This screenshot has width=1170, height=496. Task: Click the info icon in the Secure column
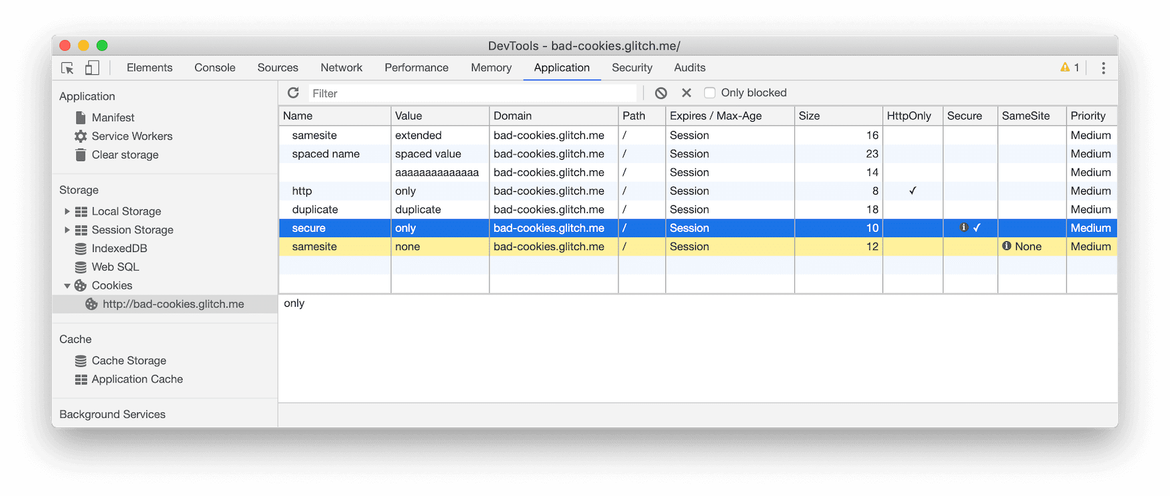[964, 228]
